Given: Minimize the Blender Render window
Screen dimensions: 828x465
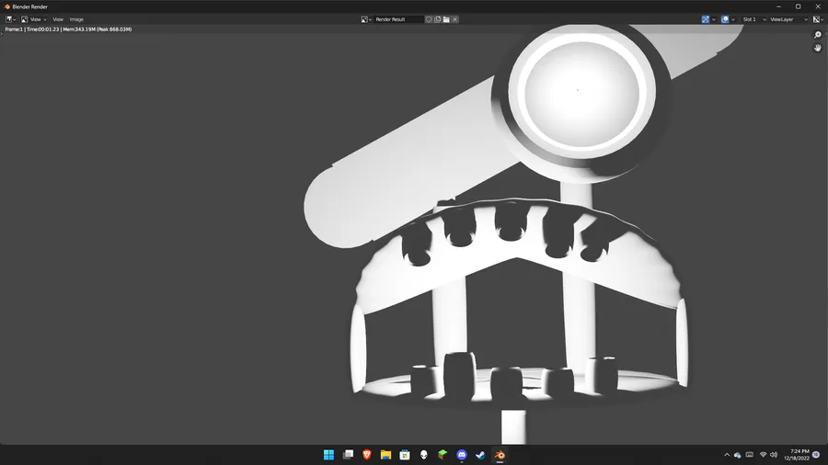Looking at the screenshot, I should [x=778, y=6].
